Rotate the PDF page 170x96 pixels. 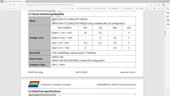pyautogui.click(x=69, y=8)
